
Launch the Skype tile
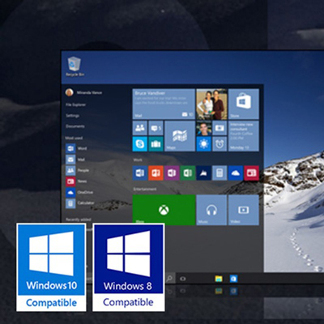point(140,144)
